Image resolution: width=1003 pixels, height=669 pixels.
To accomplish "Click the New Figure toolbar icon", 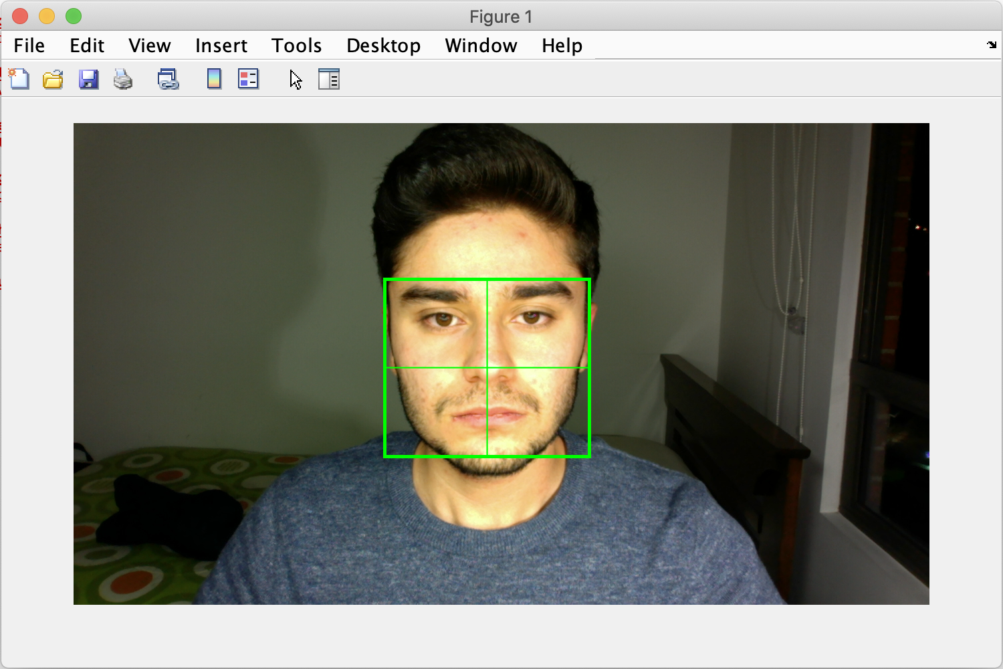I will tap(19, 80).
